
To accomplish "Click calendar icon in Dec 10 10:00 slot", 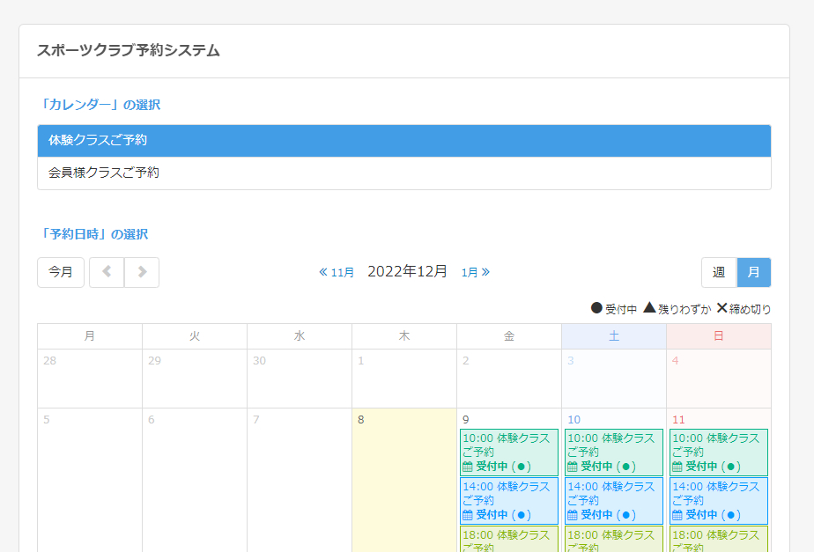I will (x=573, y=467).
